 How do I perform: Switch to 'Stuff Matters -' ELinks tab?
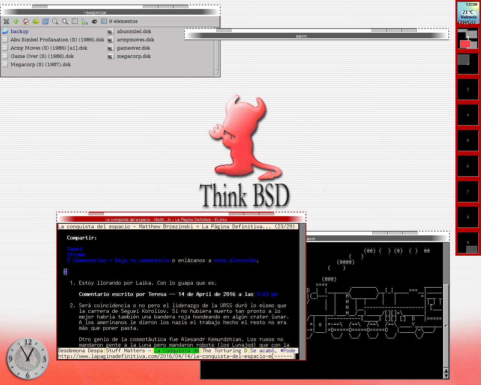[x=129, y=351]
